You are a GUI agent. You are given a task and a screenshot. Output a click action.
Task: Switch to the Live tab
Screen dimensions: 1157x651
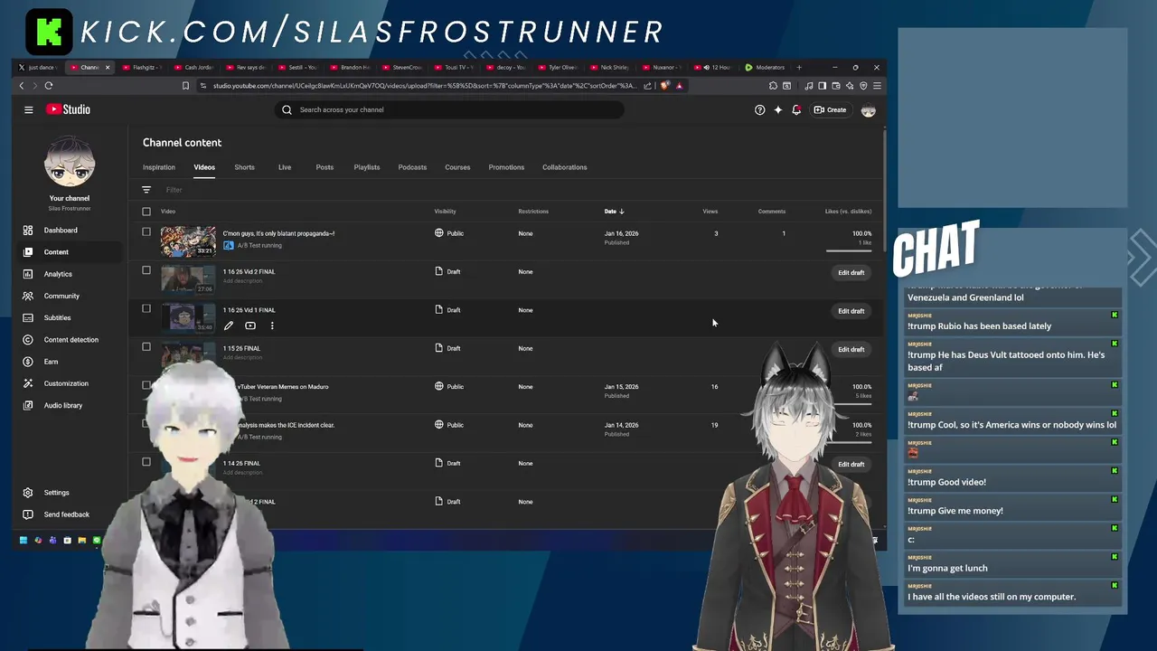(285, 167)
